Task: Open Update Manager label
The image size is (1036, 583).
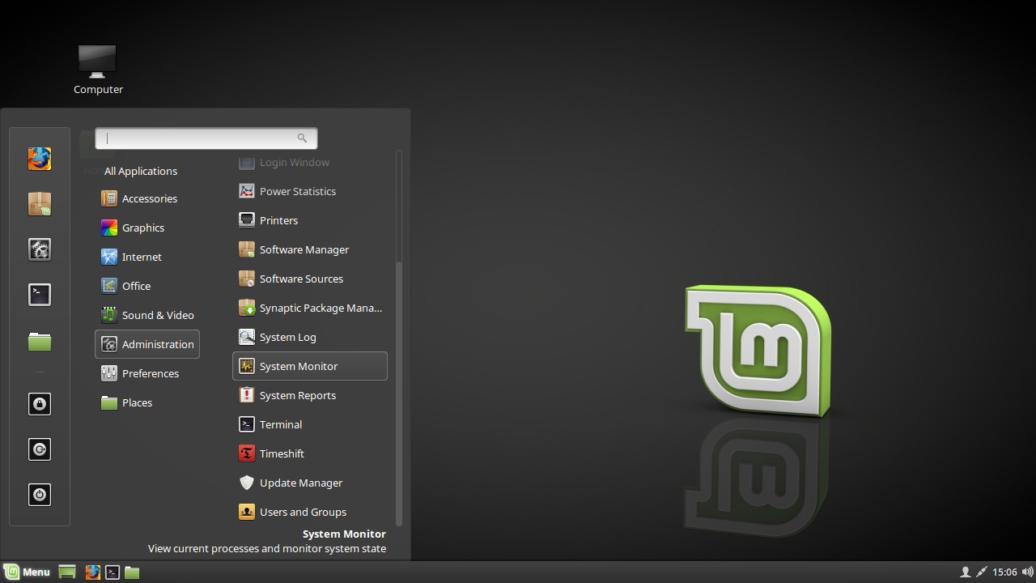Action: tap(301, 483)
